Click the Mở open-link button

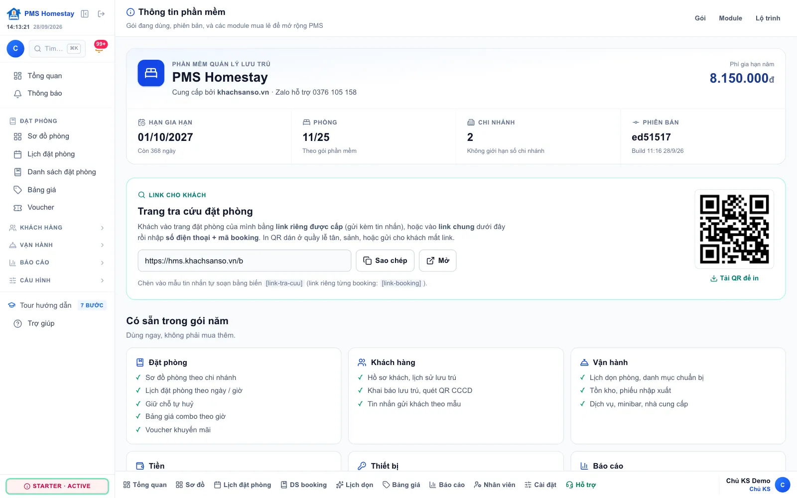point(438,260)
